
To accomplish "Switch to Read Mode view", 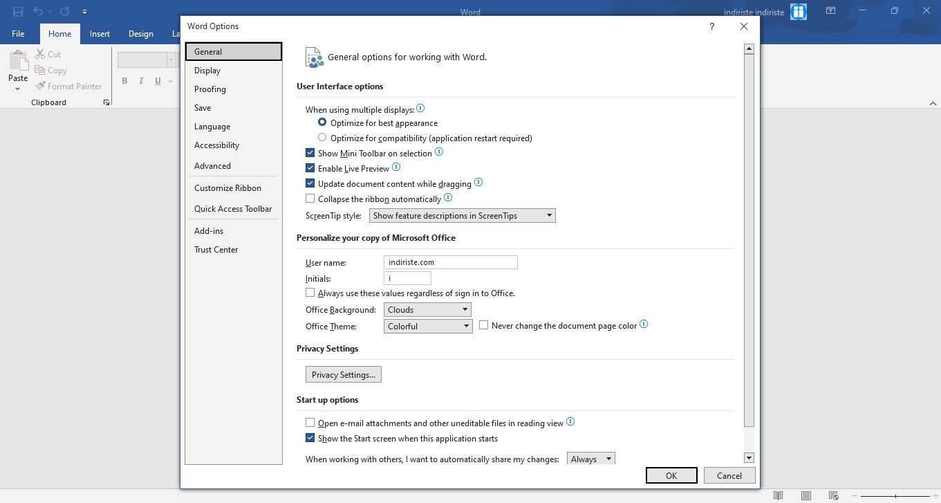I will [x=778, y=496].
